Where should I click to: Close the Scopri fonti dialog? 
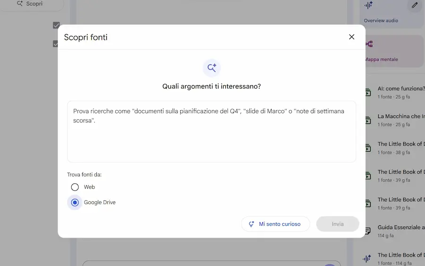tap(351, 37)
